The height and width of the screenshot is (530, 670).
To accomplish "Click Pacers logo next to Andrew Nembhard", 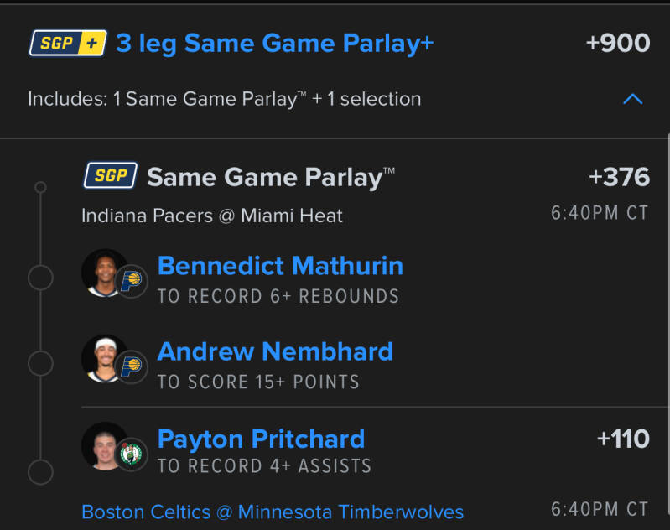I will [x=131, y=368].
